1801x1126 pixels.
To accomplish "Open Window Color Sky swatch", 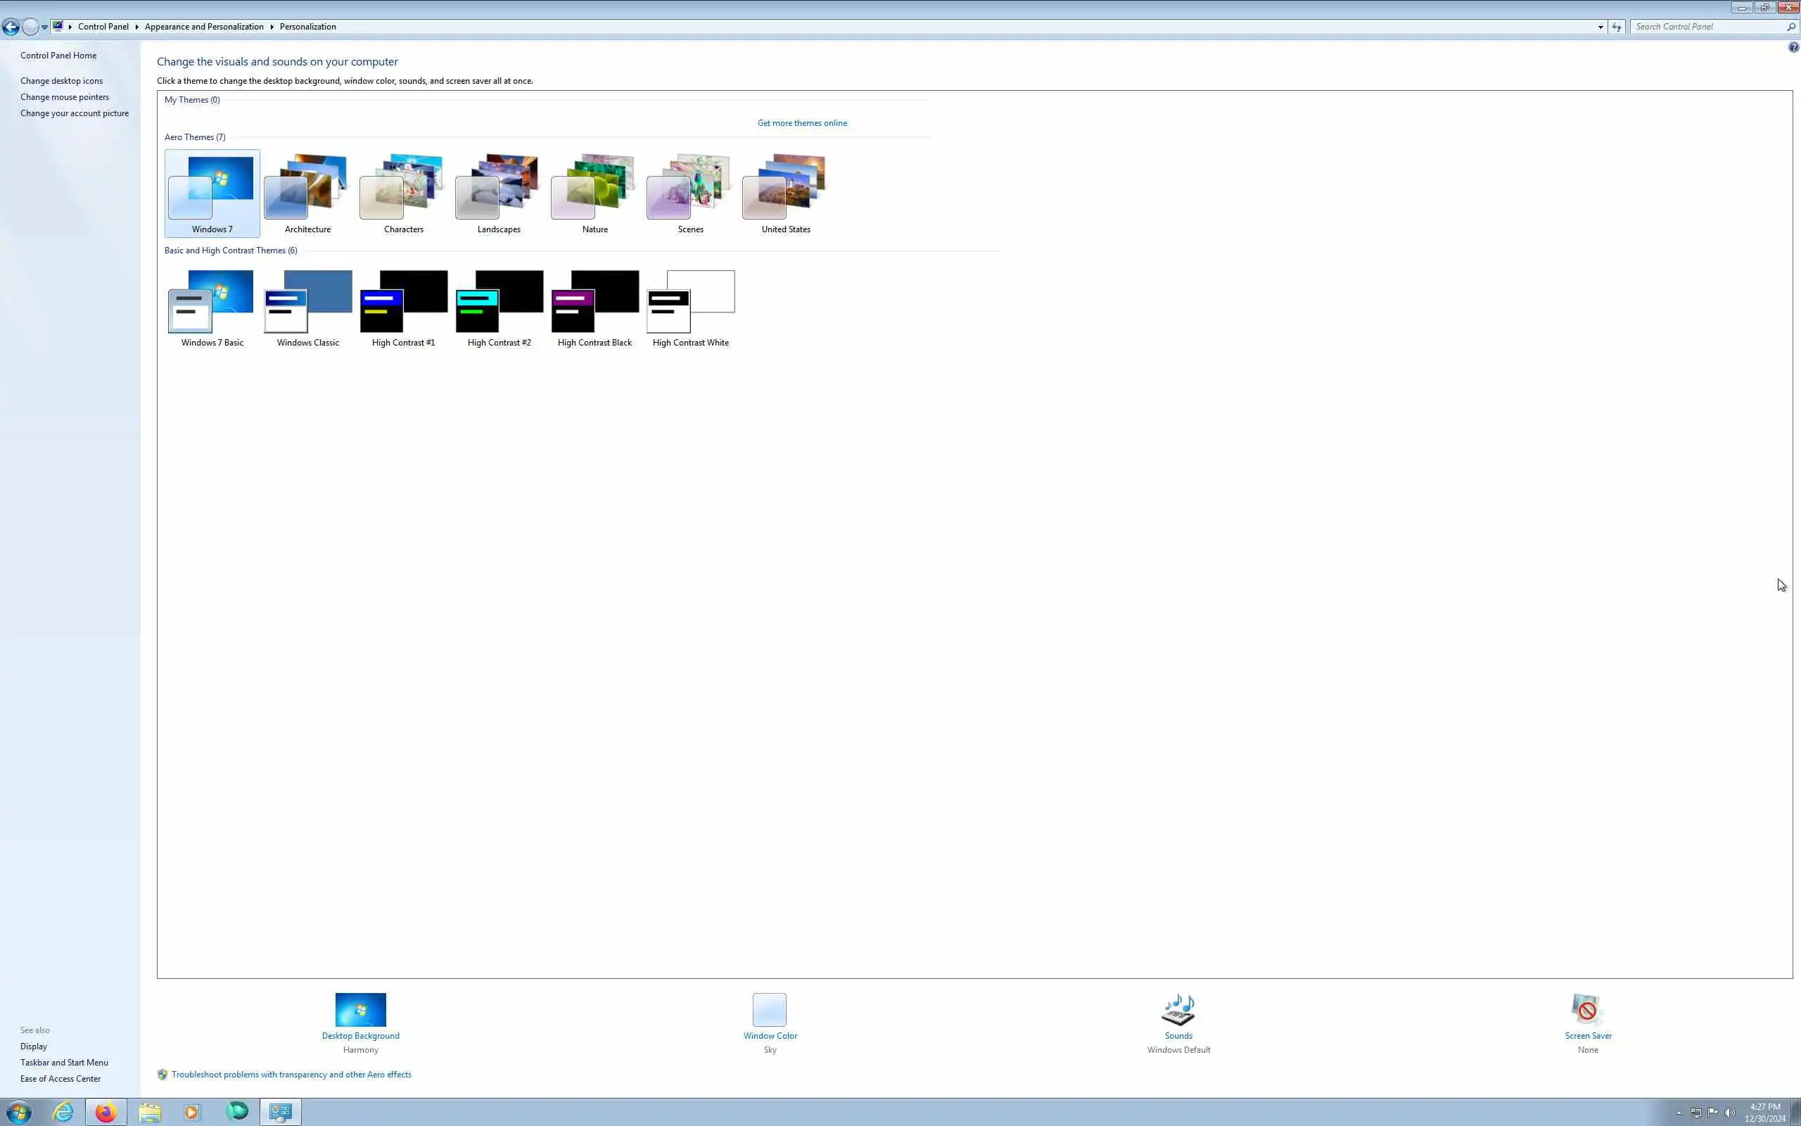I will 769,1010.
